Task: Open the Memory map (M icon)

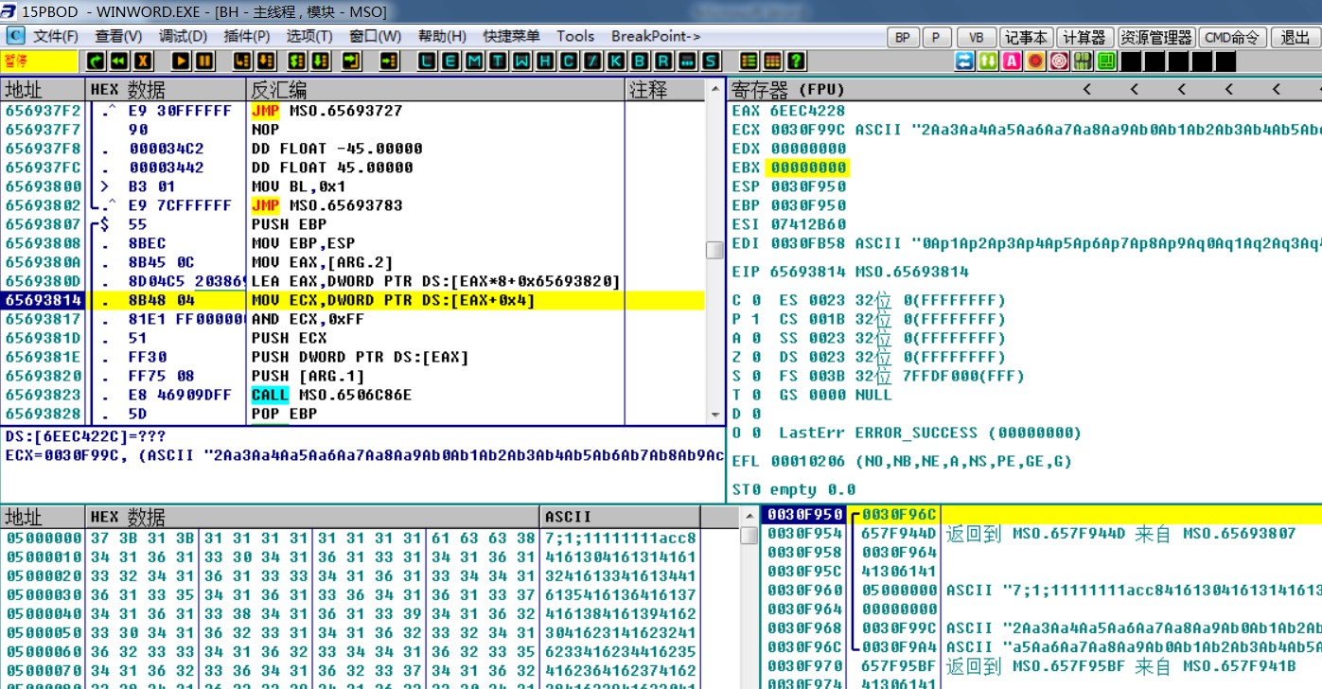Action: (x=475, y=61)
